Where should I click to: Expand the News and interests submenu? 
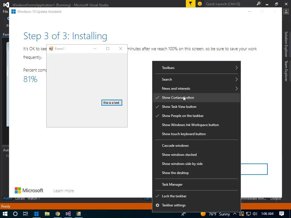coord(196,89)
